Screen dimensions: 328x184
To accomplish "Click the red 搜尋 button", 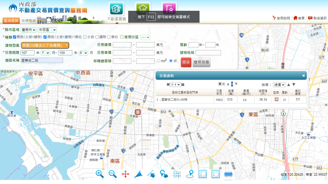I will pyautogui.click(x=186, y=62).
